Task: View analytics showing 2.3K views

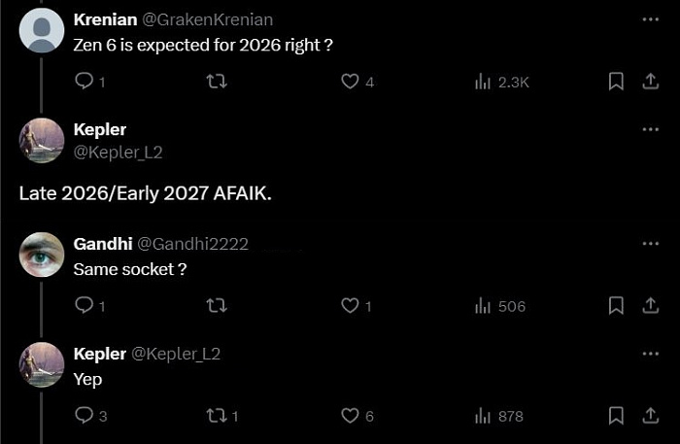Action: click(x=502, y=82)
